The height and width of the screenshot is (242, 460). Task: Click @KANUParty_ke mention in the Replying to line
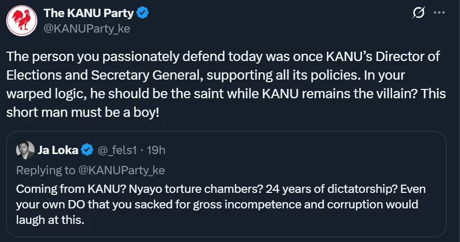point(121,170)
